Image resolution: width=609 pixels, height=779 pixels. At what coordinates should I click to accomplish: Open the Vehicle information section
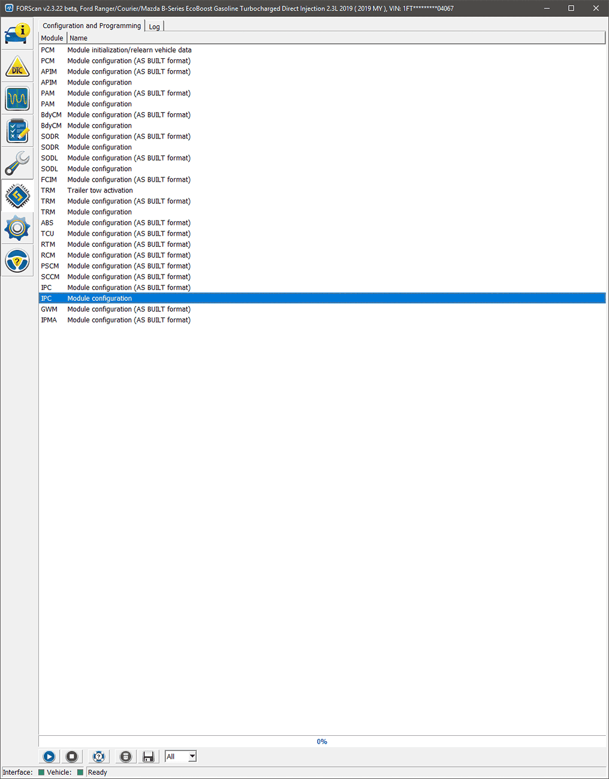tap(17, 34)
